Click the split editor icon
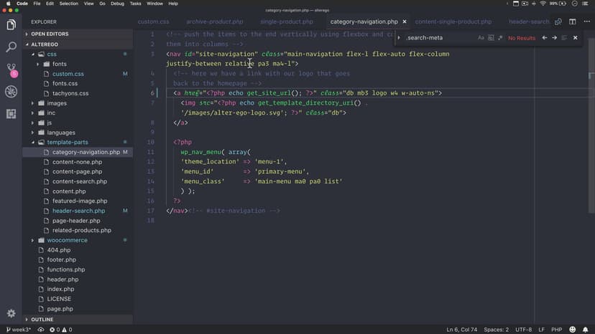The height and width of the screenshot is (334, 595). (573, 22)
